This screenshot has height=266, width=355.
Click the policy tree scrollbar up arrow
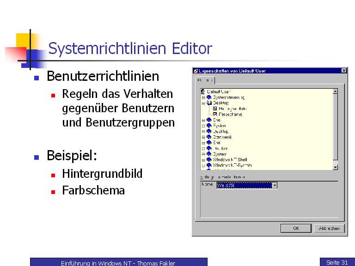pos(336,91)
